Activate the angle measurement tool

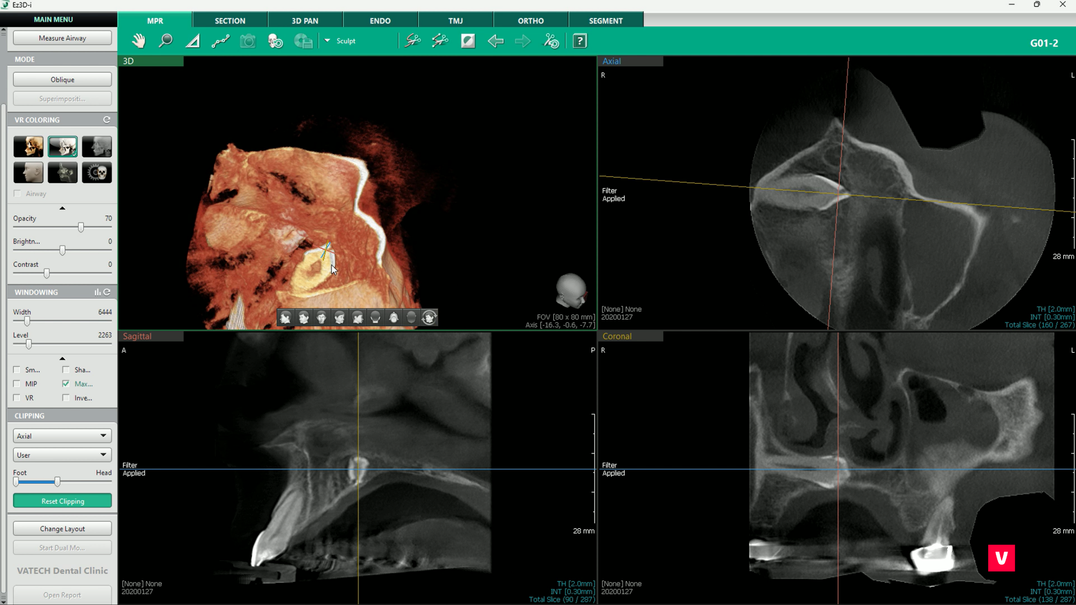pos(193,41)
